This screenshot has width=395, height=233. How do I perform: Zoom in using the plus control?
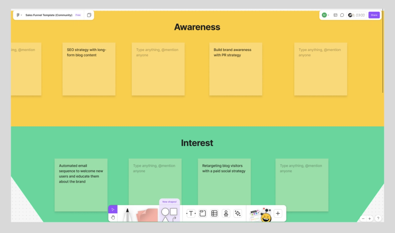pos(369,218)
